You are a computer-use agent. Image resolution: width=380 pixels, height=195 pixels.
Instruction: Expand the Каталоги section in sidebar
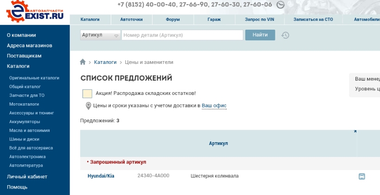pos(18,66)
